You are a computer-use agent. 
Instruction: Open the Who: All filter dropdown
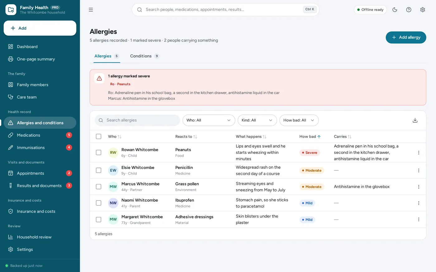[x=209, y=120]
